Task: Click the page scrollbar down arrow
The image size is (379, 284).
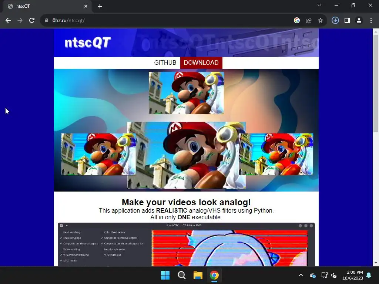Action: (376, 263)
